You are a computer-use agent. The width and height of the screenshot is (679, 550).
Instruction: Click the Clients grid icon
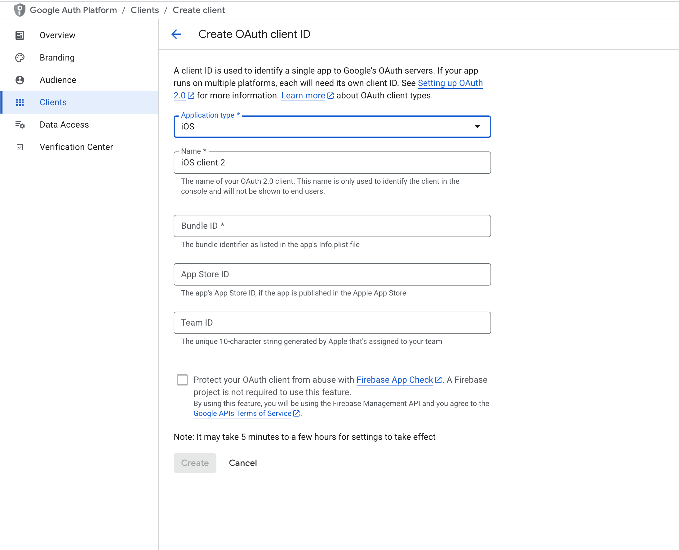[20, 102]
